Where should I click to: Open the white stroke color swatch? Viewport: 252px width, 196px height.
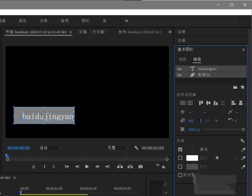(192, 158)
